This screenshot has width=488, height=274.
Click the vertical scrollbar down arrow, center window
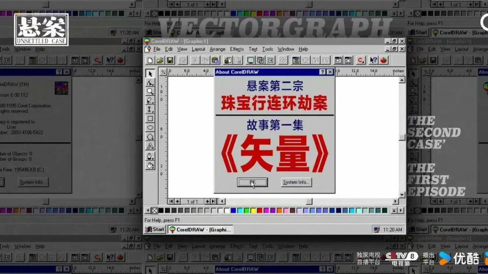pos(402,194)
